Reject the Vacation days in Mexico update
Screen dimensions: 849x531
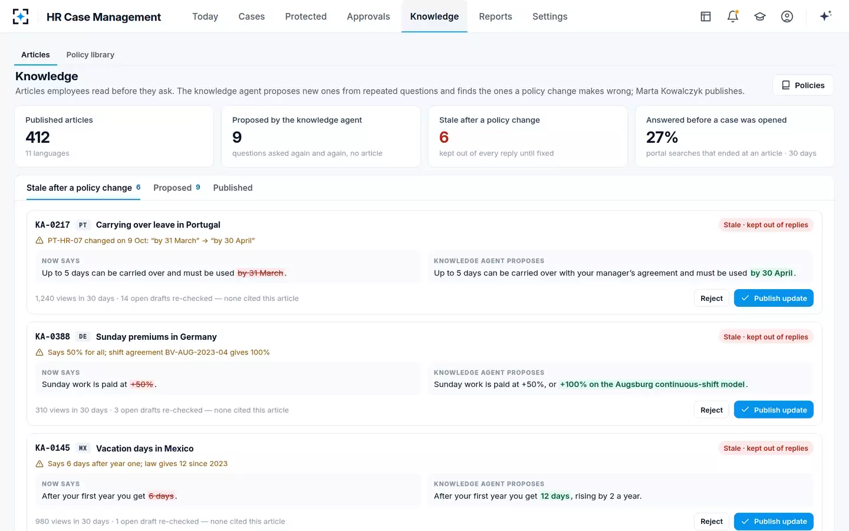pos(712,522)
